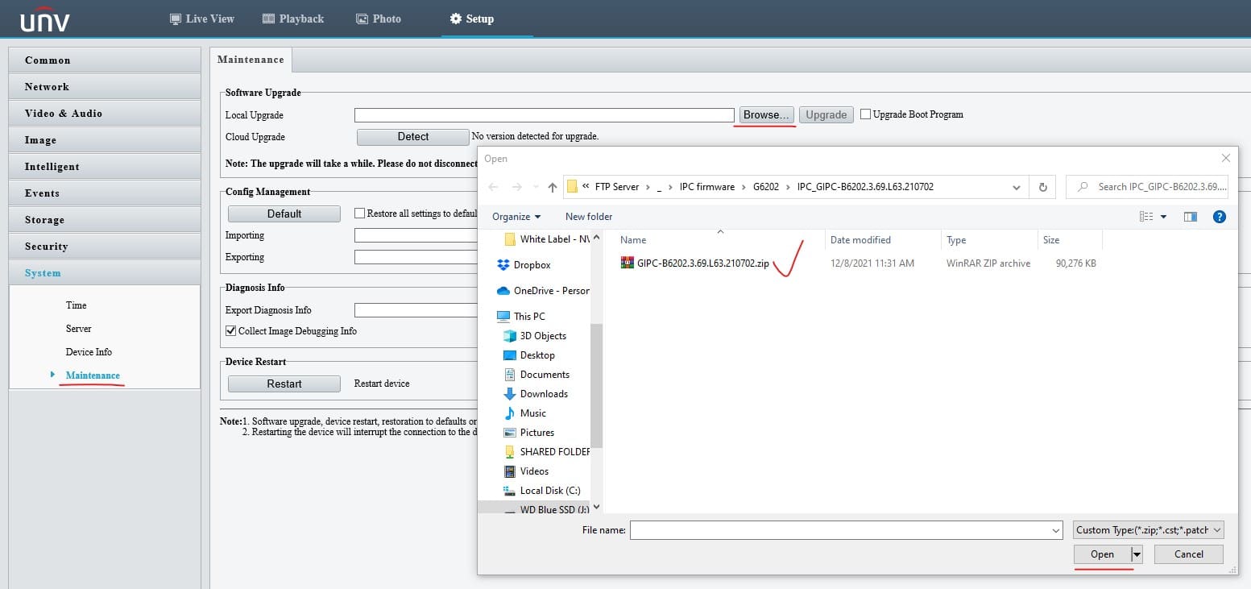Open the dialog Help icon
The height and width of the screenshot is (589, 1251).
tap(1220, 217)
